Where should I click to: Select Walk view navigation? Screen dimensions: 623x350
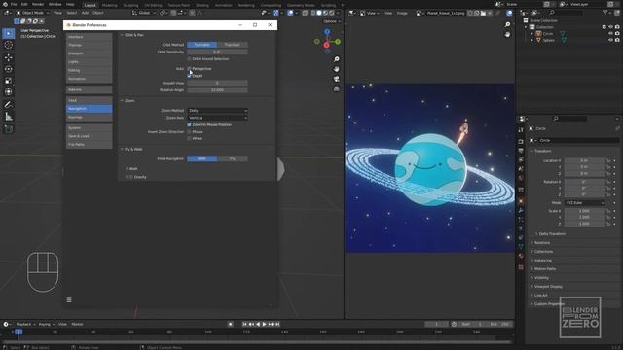click(202, 158)
